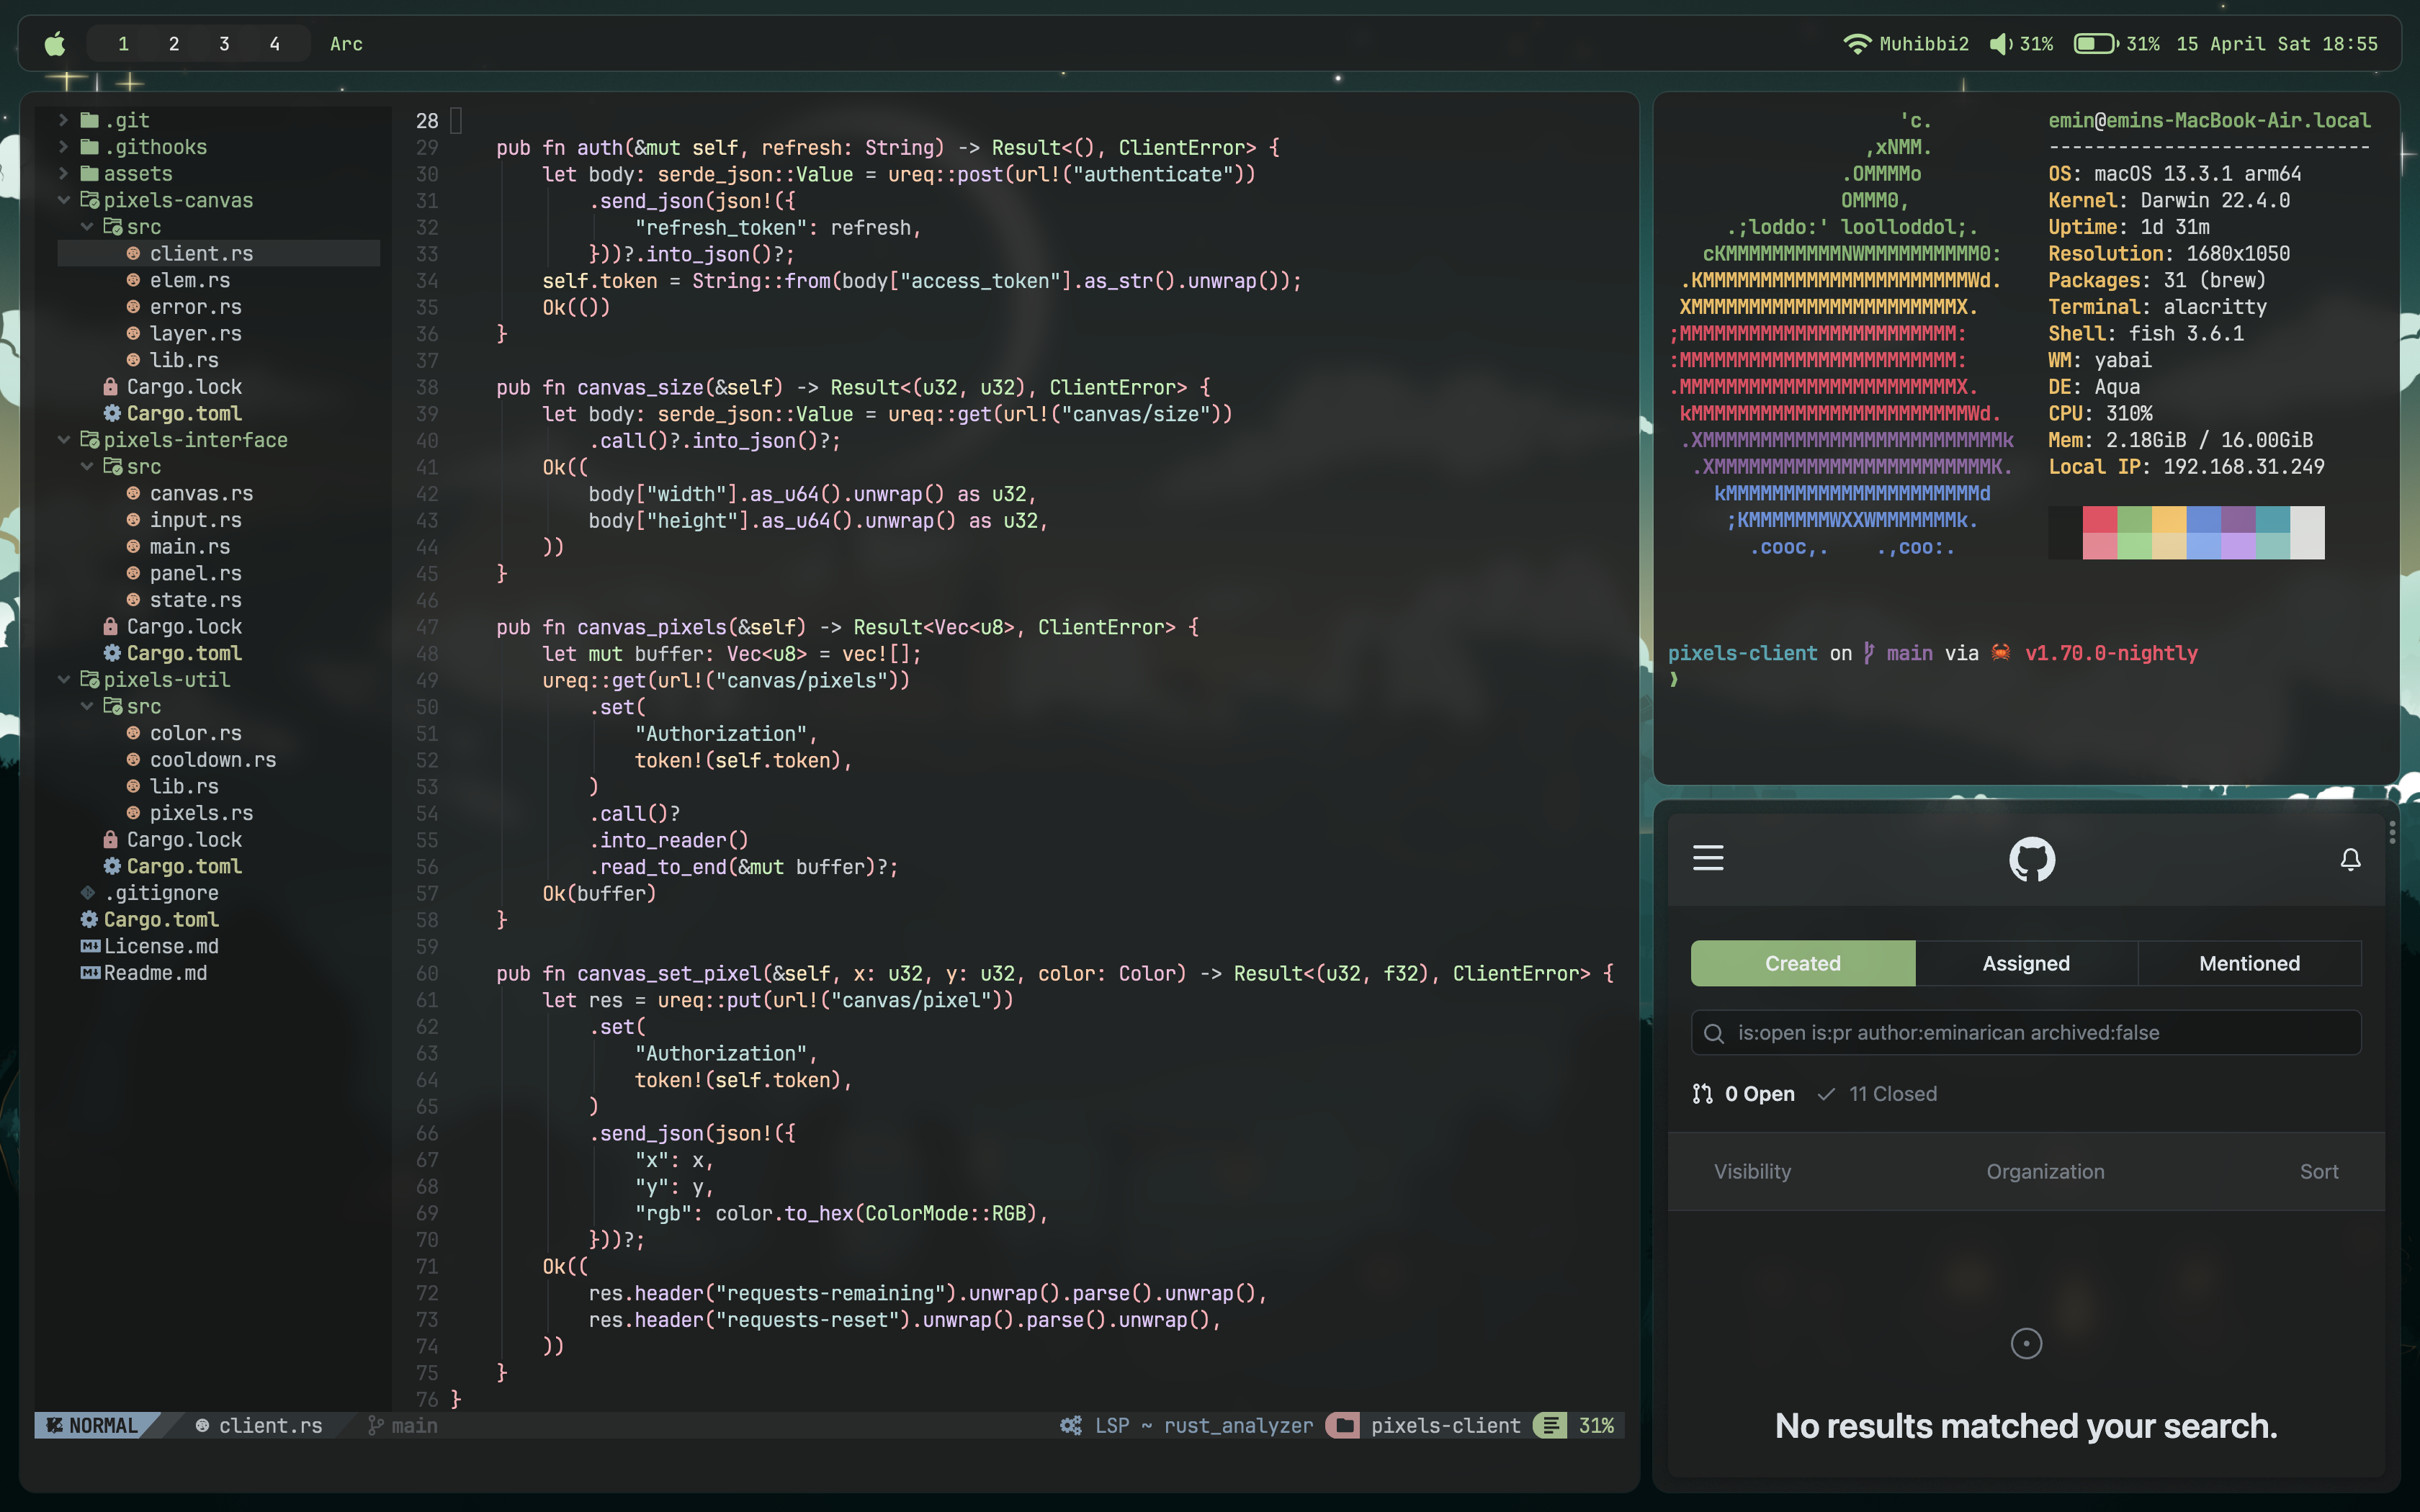Collapse the pixels-interface folder chevron
The image size is (2420, 1512).
coord(64,440)
